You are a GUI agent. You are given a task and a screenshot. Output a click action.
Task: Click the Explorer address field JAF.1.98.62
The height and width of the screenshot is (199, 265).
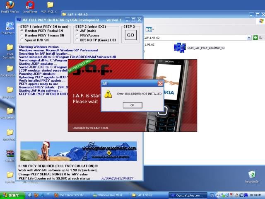click(x=195, y=38)
